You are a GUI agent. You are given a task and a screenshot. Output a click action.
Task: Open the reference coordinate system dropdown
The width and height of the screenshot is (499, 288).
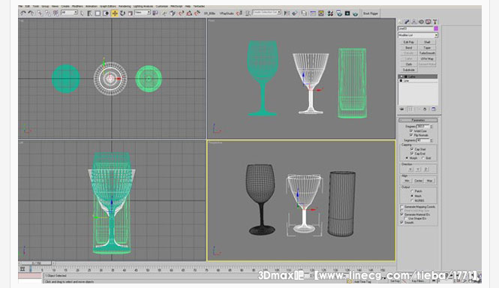click(143, 13)
